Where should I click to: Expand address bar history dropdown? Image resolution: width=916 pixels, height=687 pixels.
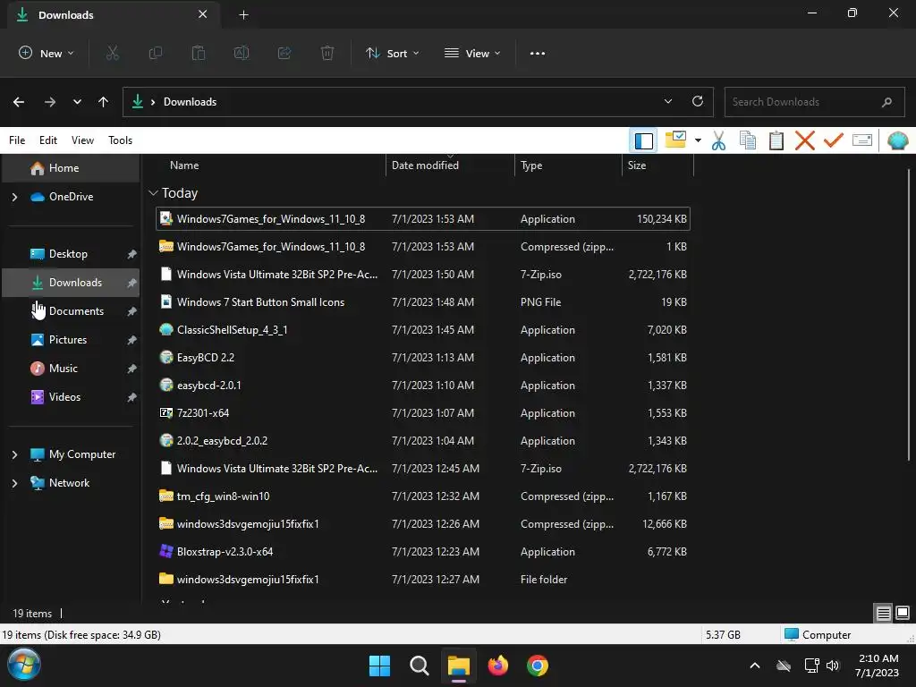[667, 101]
